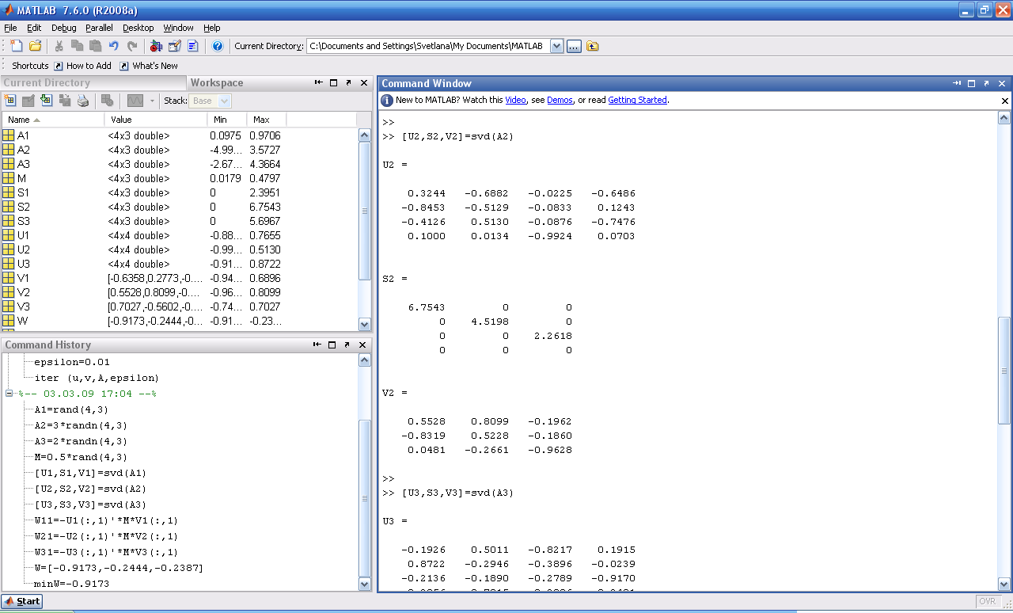Click the Cut scissors icon

[59, 46]
